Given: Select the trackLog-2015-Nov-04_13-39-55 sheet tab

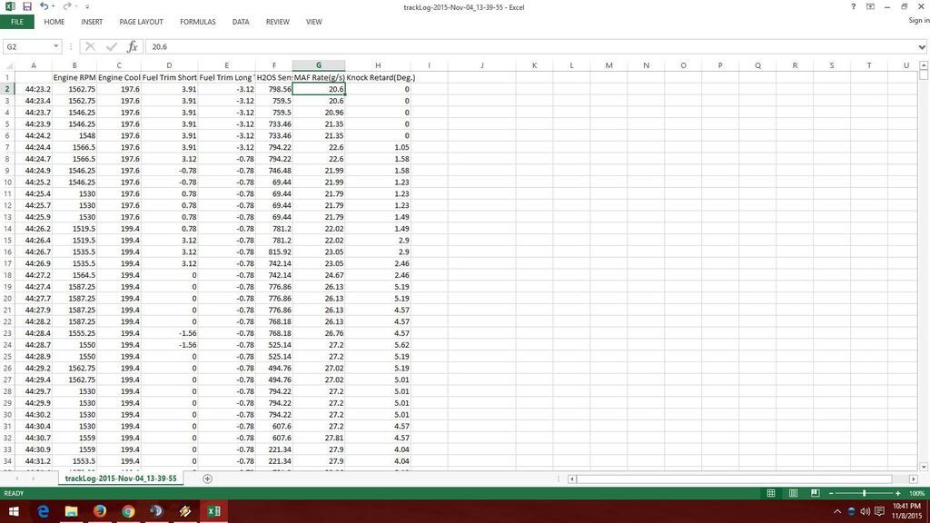Looking at the screenshot, I should click(121, 478).
